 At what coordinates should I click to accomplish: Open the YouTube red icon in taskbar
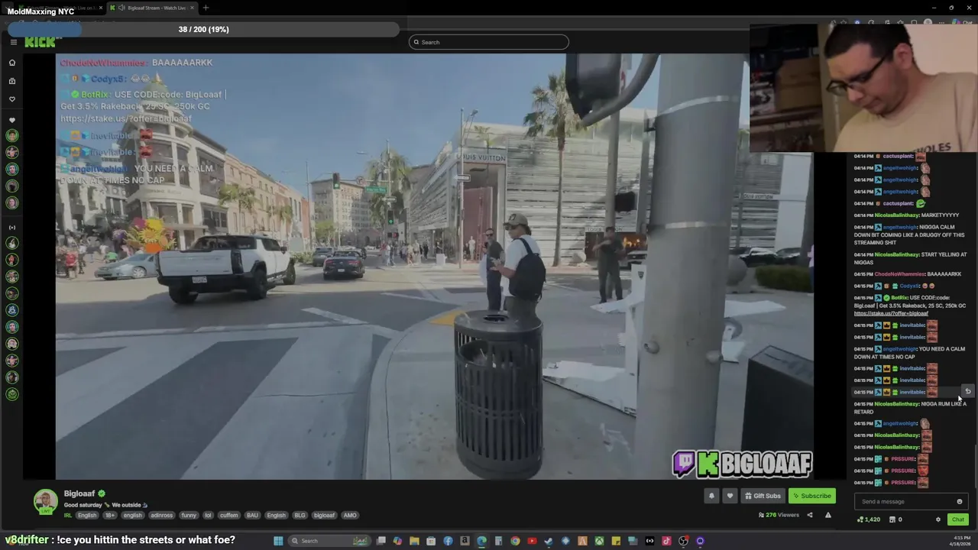pos(532,541)
